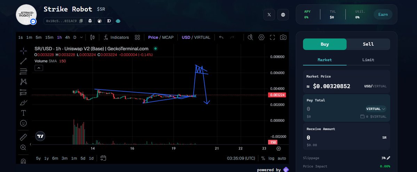Open the emoji sticker tool
This screenshot has height=172, width=417.
[x=23, y=123]
